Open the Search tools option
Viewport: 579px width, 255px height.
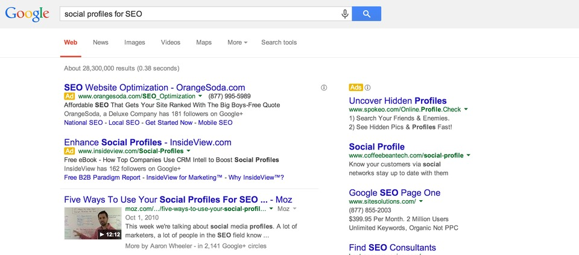[279, 42]
